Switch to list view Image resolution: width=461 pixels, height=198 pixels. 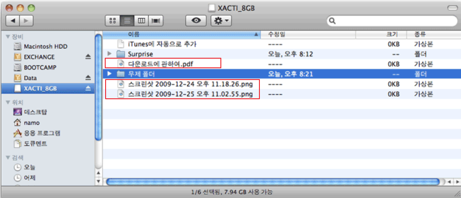pyautogui.click(x=127, y=21)
